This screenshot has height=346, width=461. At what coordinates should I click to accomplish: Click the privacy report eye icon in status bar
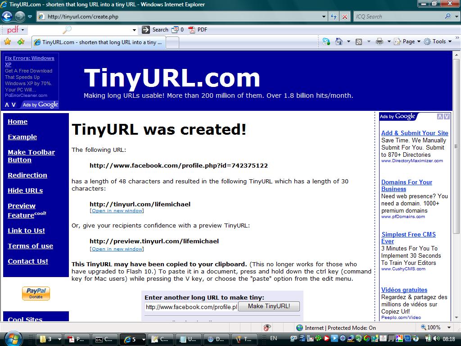click(267, 328)
